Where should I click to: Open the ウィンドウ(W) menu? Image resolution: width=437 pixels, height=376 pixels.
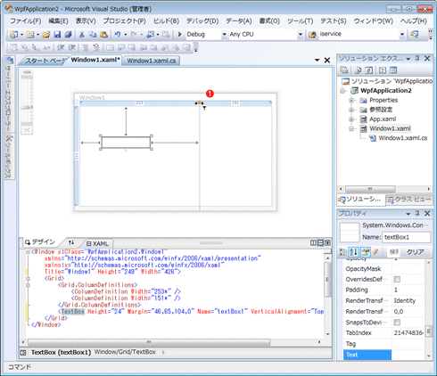[x=373, y=21]
